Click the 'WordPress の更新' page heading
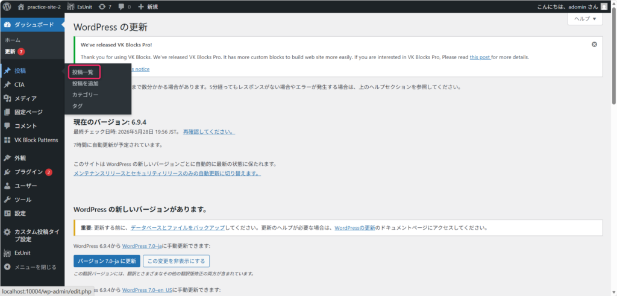Screen dimensions: 617x296 point(111,27)
